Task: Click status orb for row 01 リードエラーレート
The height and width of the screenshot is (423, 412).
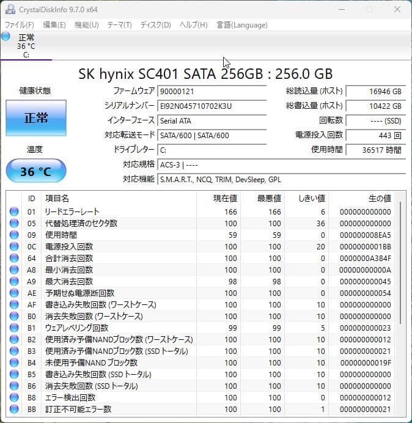Action: (14, 211)
